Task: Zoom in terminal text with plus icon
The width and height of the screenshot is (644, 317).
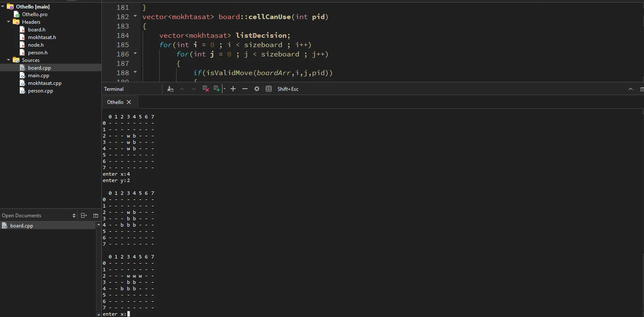Action: tap(233, 89)
